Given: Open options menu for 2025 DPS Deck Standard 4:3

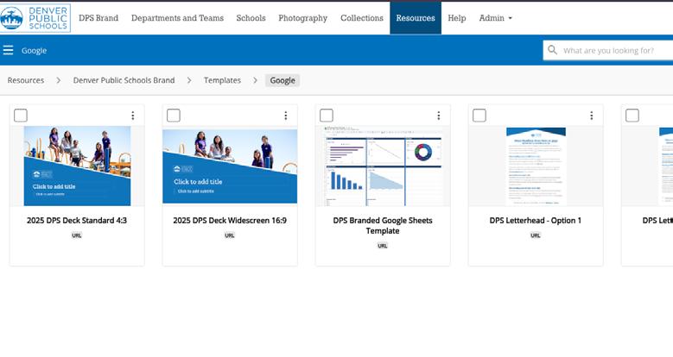Looking at the screenshot, I should [x=133, y=116].
